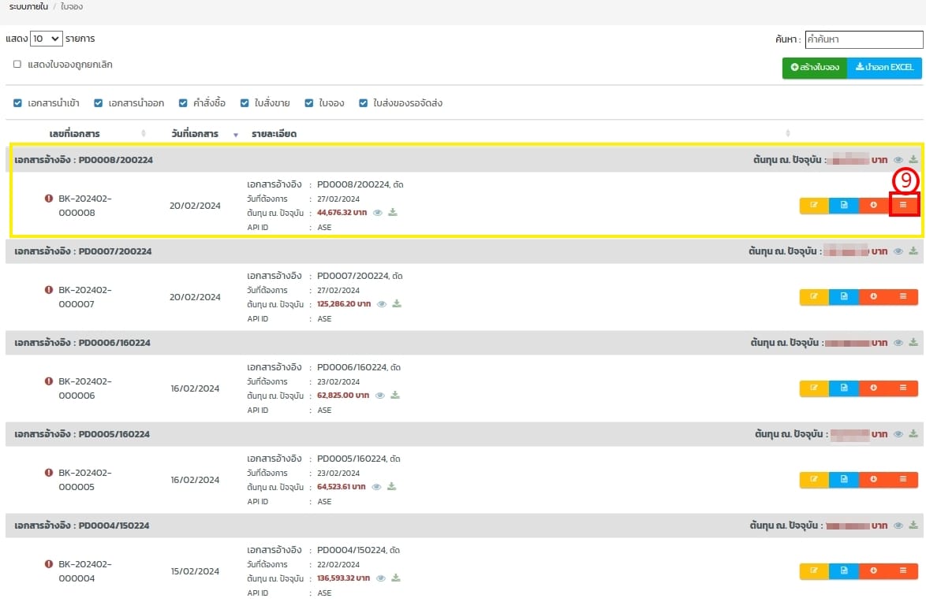Open the list menu icon for BK-202402-000008
The width and height of the screenshot is (926, 602).
[904, 206]
